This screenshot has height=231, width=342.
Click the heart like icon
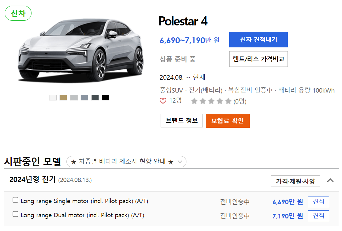point(163,101)
